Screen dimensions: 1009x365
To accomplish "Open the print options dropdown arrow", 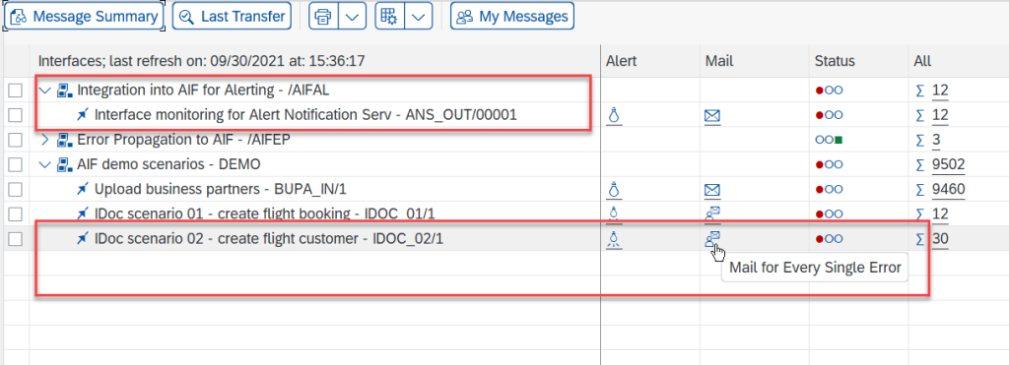I will pyautogui.click(x=352, y=17).
